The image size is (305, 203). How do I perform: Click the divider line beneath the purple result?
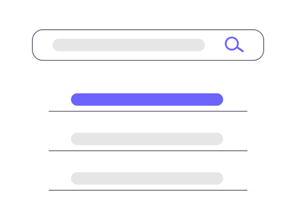click(x=148, y=111)
